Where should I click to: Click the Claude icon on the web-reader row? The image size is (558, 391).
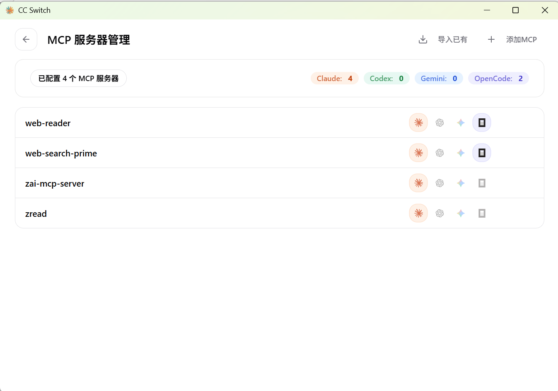point(418,122)
